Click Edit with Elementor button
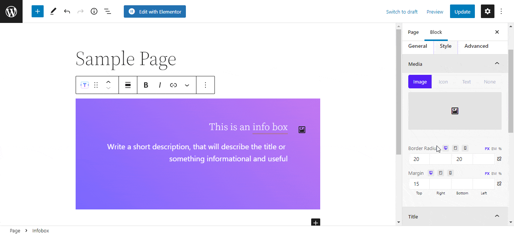 155,11
